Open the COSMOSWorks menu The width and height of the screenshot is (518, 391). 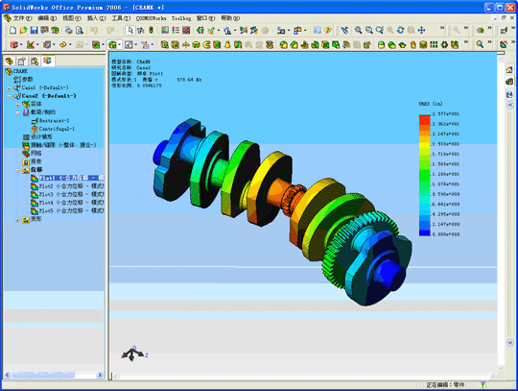point(151,18)
